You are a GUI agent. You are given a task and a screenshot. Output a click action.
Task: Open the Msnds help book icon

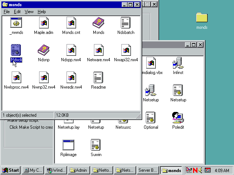98,23
